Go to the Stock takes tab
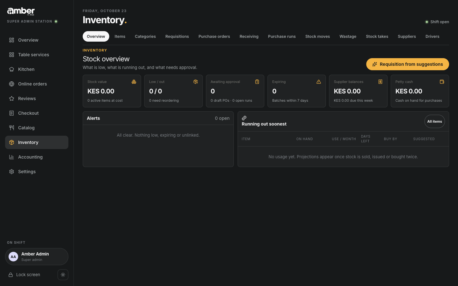The height and width of the screenshot is (286, 458). click(377, 37)
